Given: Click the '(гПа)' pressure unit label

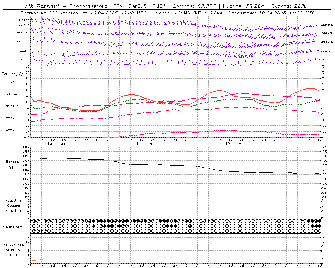Looking at the screenshot, I should 14,168.
